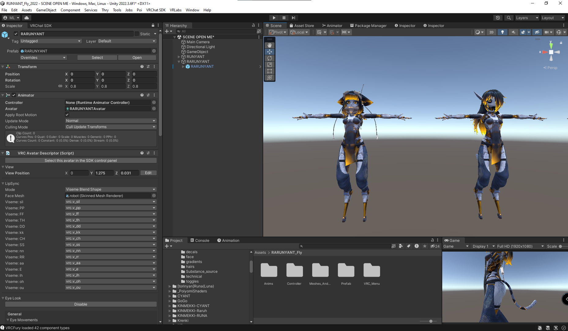The image size is (568, 331).
Task: Open the scene Gizmos menu icon
Action: pyautogui.click(x=559, y=32)
